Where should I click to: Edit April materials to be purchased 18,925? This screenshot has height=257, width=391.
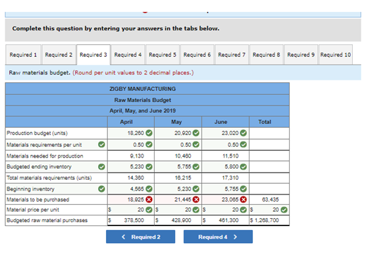coord(131,200)
